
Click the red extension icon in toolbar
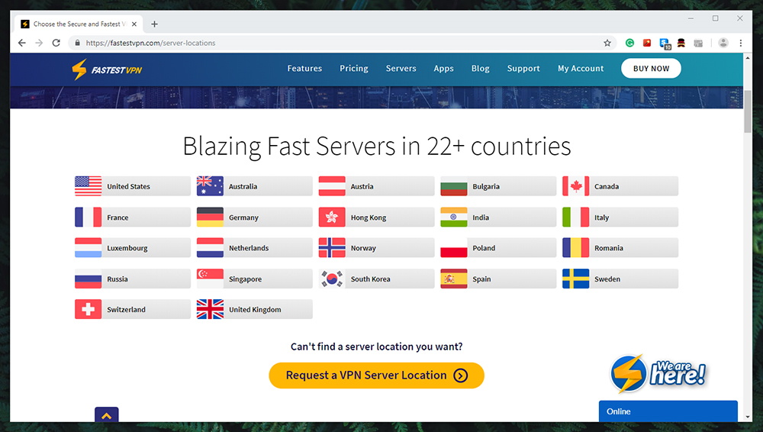click(647, 43)
